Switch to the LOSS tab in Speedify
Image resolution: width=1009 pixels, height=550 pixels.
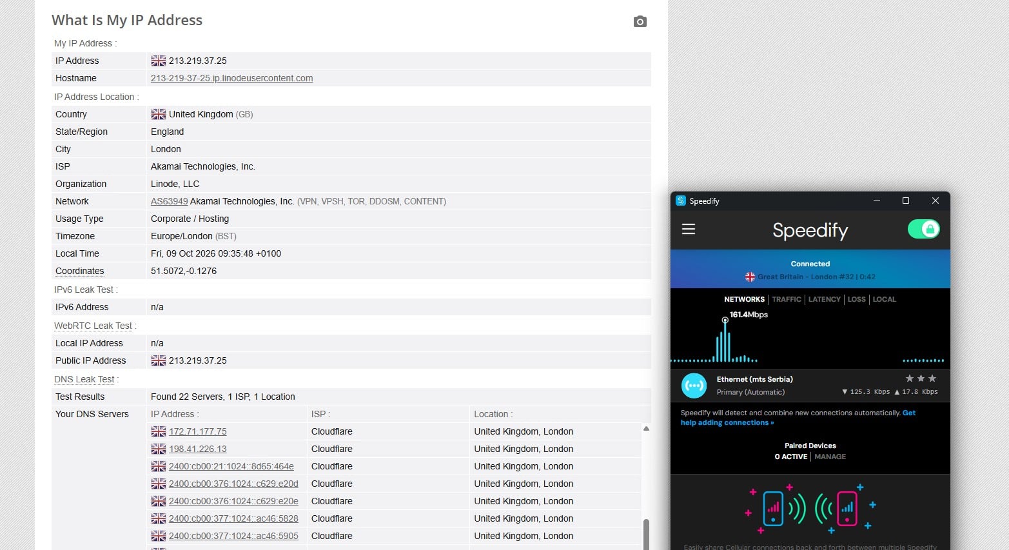coord(856,299)
